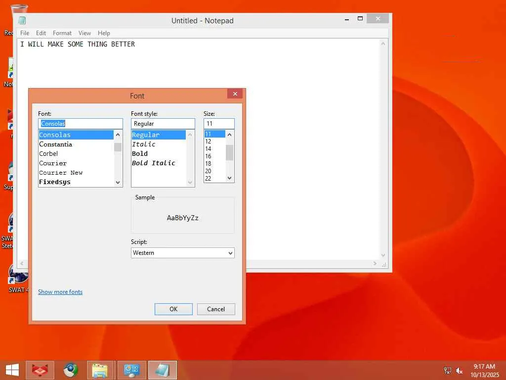This screenshot has height=380, width=506.
Task: Choose Bold Italic font style
Action: [x=154, y=163]
